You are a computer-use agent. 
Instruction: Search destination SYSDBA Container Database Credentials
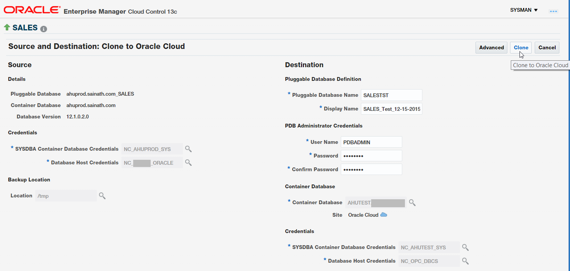(465, 247)
